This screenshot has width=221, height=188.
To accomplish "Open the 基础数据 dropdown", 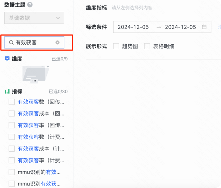I will tap(34, 18).
